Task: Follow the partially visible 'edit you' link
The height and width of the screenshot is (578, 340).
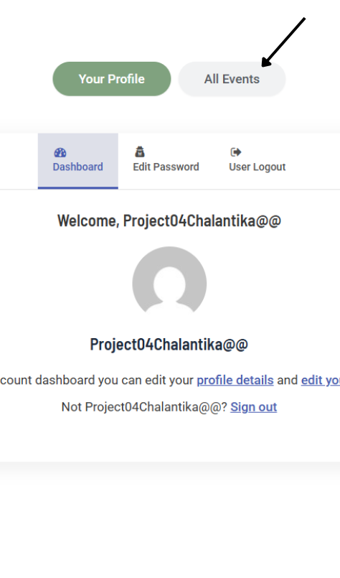Action: pos(321,380)
